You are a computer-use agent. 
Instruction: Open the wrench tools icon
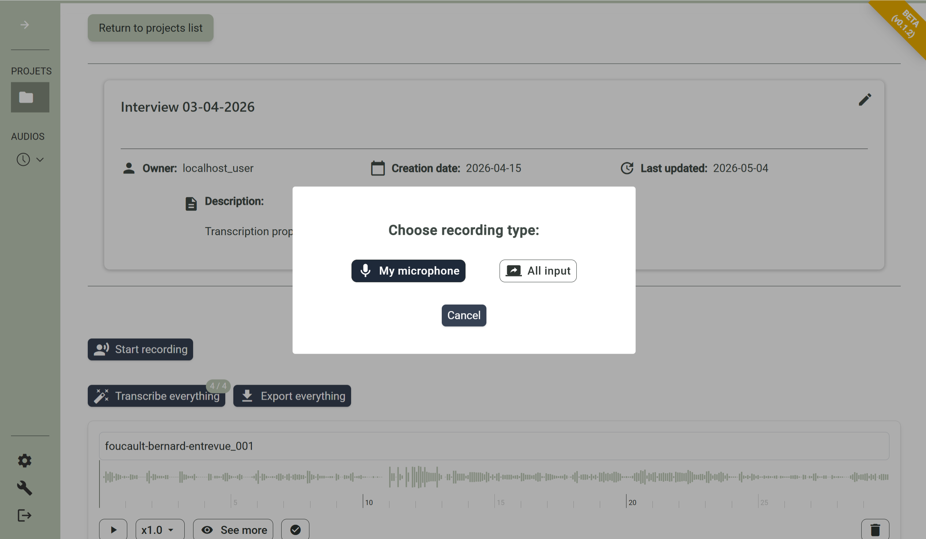25,488
